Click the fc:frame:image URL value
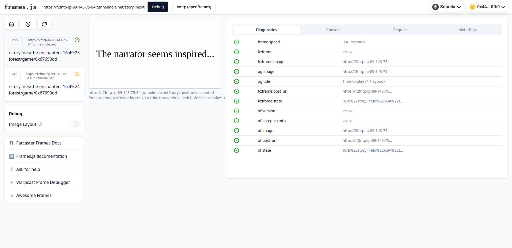The width and height of the screenshot is (512, 248). 367,62
